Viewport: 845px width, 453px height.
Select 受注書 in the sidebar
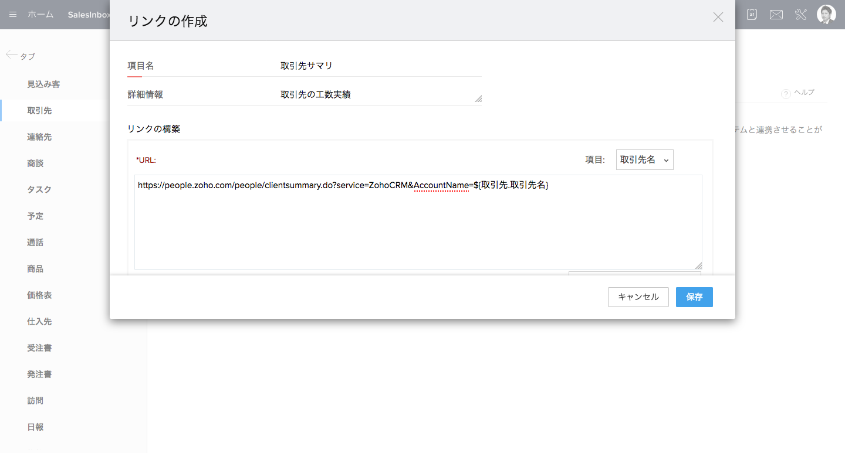tap(39, 348)
